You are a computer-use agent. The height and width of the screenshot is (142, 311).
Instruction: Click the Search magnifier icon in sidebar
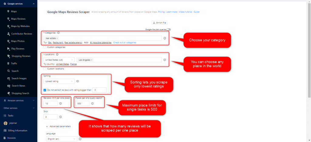pyautogui.click(x=8, y=71)
